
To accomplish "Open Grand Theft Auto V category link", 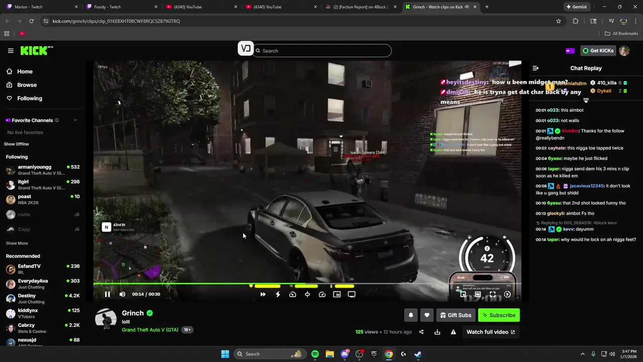I will [x=150, y=330].
